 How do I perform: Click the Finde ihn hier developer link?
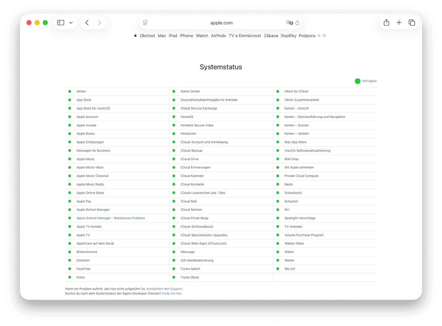click(x=172, y=293)
